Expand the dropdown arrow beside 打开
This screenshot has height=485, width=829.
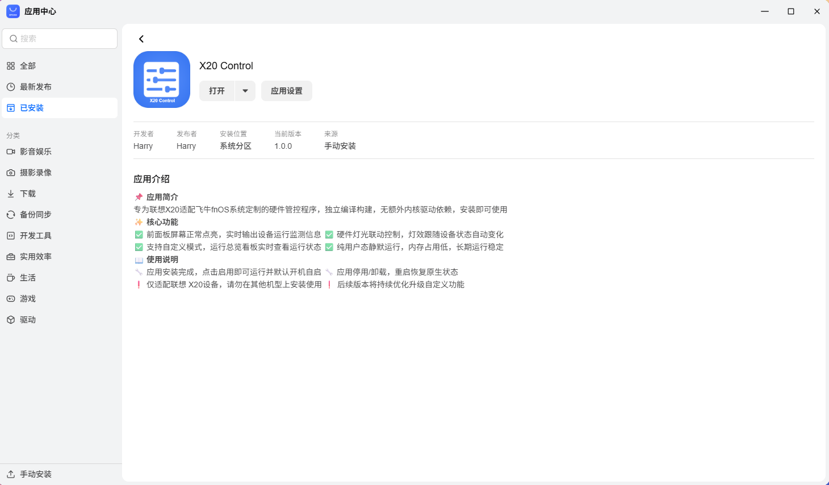click(245, 91)
